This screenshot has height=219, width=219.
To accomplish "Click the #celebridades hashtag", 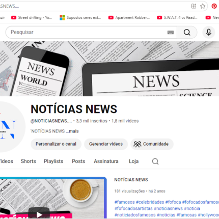I will [150, 202].
